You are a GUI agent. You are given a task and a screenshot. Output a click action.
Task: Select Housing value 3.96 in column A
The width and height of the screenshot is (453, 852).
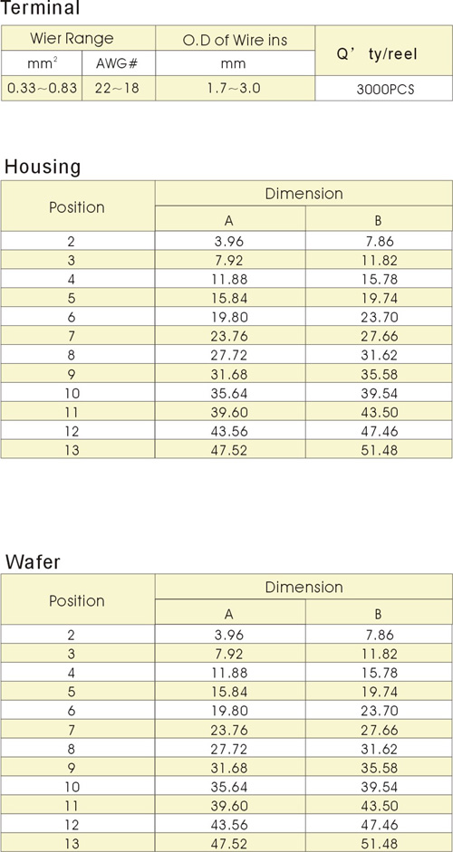[229, 241]
